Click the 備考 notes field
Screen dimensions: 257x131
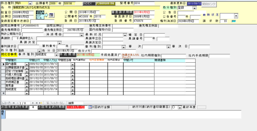(123, 114)
